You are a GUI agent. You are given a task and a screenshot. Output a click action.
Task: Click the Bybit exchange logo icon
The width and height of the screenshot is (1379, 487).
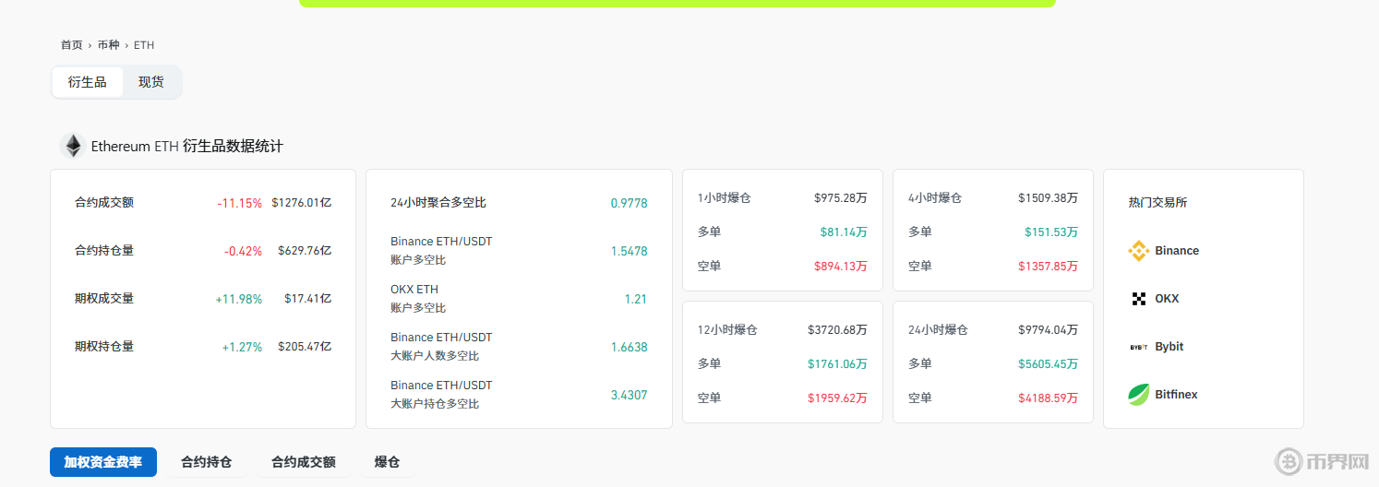point(1138,347)
